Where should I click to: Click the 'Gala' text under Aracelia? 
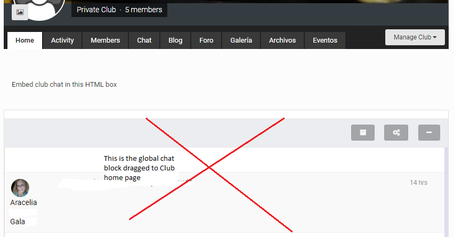(x=18, y=222)
